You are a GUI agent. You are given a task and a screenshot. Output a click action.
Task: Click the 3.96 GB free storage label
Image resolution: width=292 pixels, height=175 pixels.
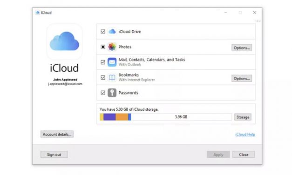click(181, 117)
